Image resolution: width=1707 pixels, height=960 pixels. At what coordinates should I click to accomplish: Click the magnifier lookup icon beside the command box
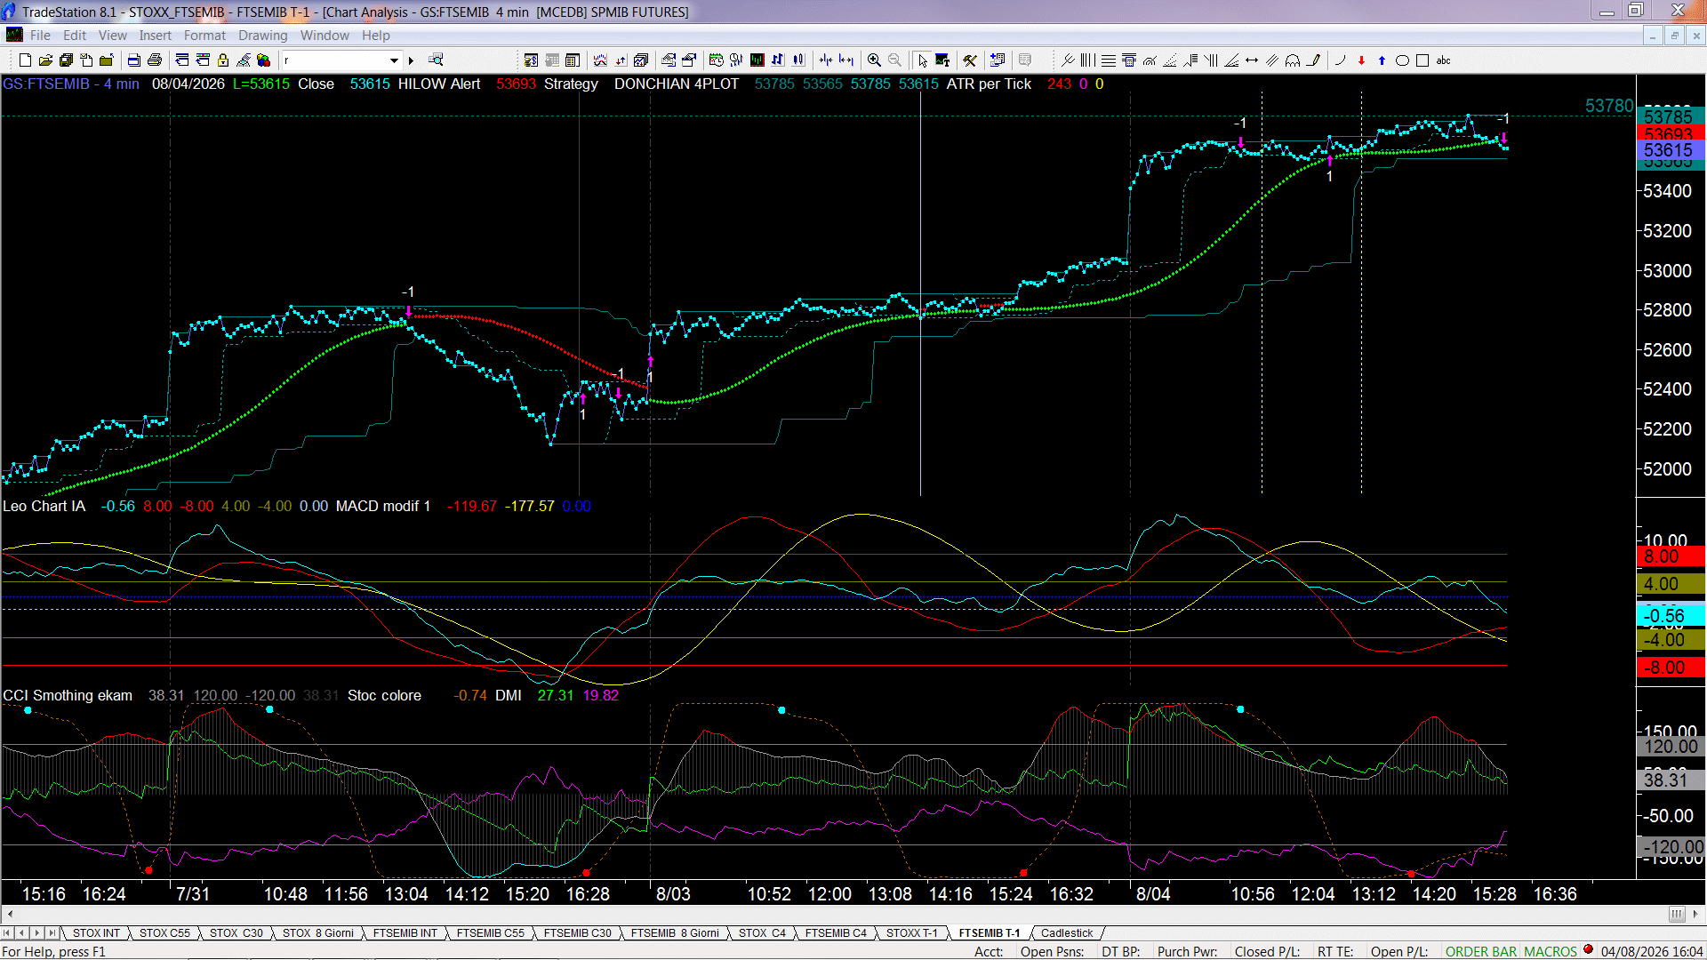click(x=436, y=60)
